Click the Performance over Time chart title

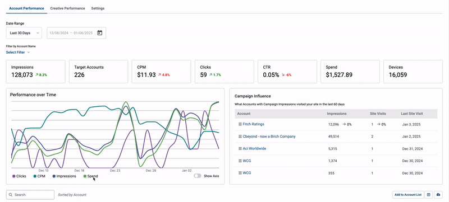click(33, 95)
